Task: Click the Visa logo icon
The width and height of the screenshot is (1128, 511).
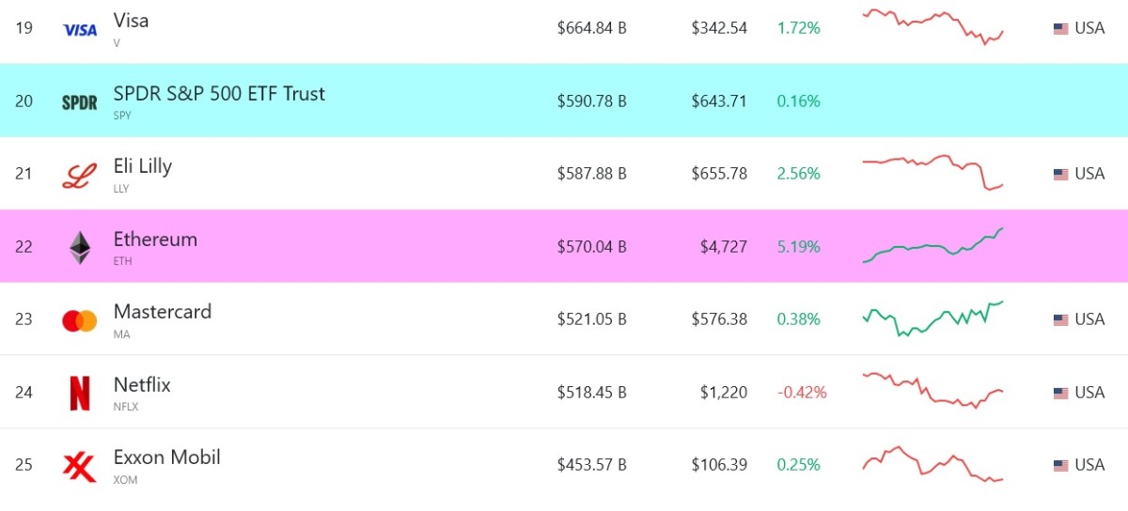Action: point(80,30)
